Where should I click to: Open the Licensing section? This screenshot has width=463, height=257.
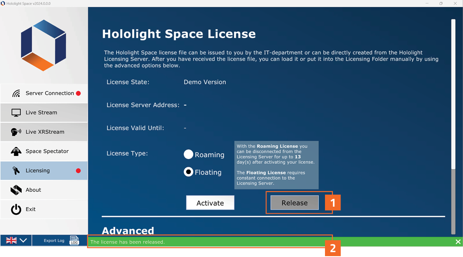pos(44,170)
